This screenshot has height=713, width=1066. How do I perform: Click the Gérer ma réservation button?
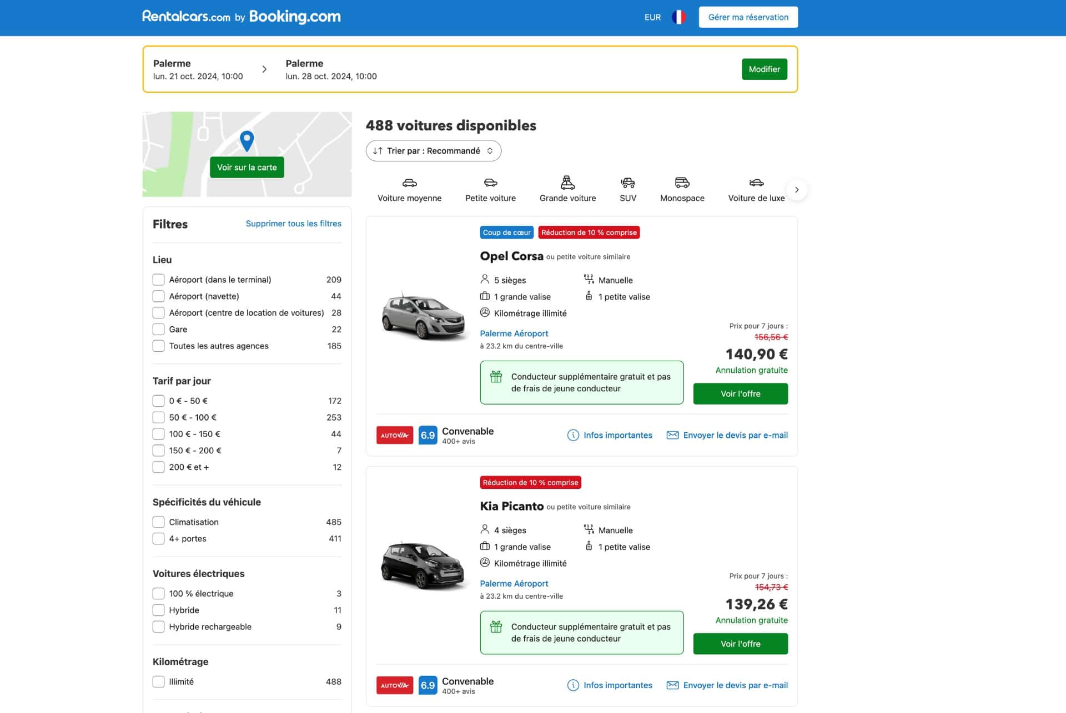(x=748, y=17)
